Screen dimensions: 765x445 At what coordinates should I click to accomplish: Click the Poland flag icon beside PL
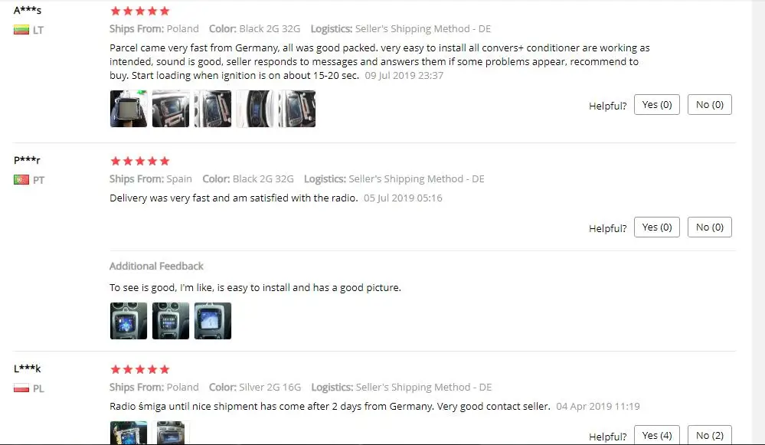pyautogui.click(x=21, y=388)
